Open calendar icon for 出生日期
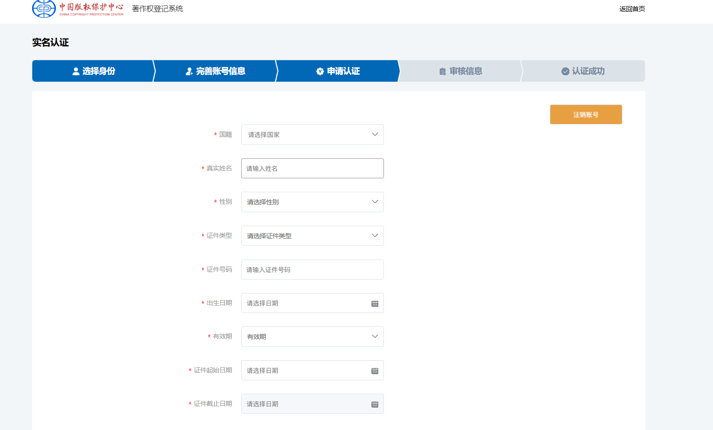The width and height of the screenshot is (713, 430). [x=375, y=303]
